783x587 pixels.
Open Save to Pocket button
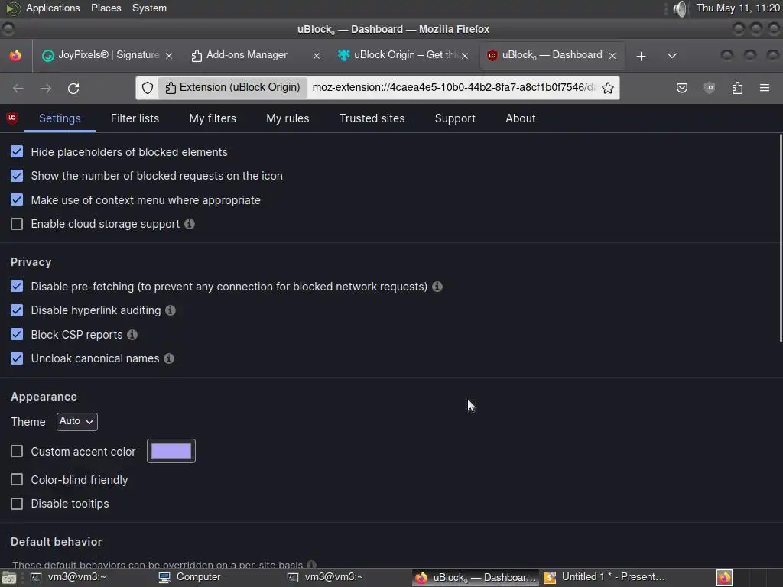click(x=681, y=89)
